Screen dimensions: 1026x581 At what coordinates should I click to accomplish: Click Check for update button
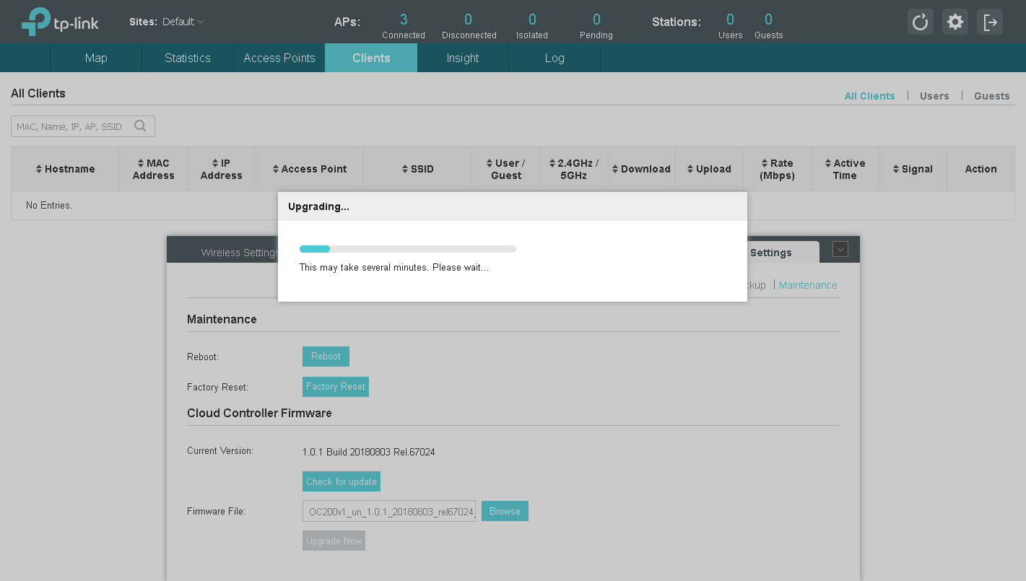(x=342, y=481)
